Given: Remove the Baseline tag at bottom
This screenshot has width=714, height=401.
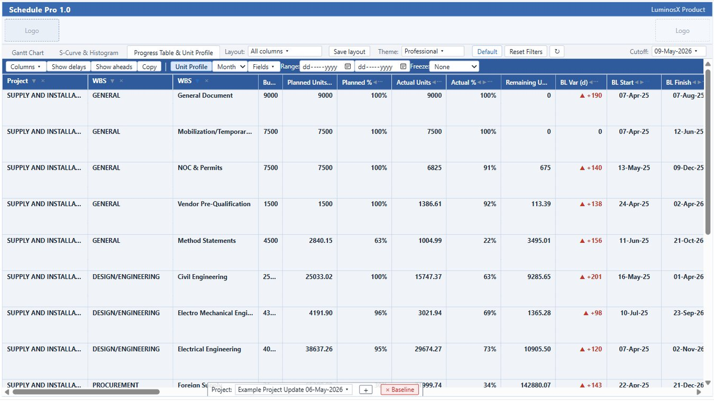Looking at the screenshot, I should [400, 390].
